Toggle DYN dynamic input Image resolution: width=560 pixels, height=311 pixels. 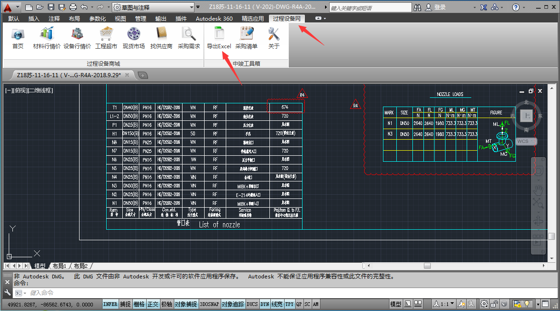point(265,304)
